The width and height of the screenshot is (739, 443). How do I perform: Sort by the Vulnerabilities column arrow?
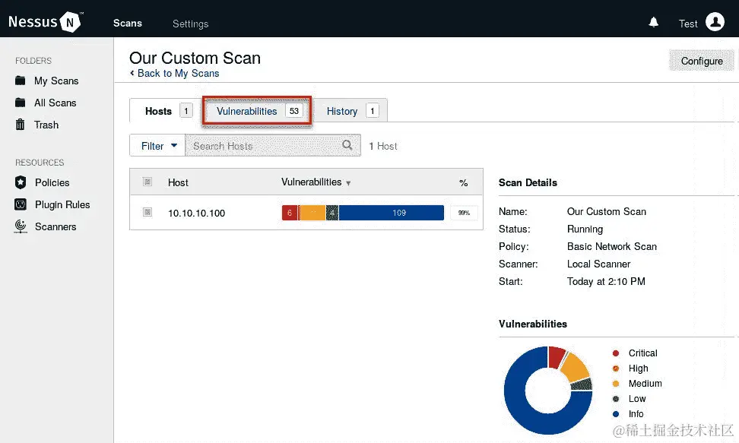point(348,183)
